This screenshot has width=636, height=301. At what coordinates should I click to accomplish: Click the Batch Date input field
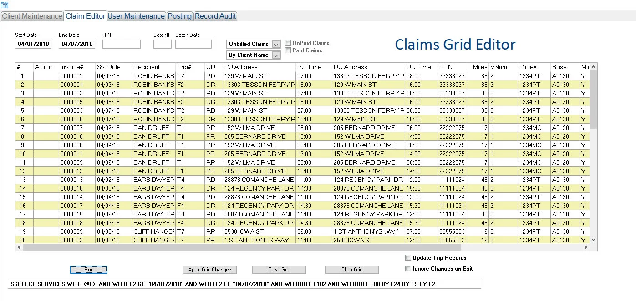(x=193, y=44)
